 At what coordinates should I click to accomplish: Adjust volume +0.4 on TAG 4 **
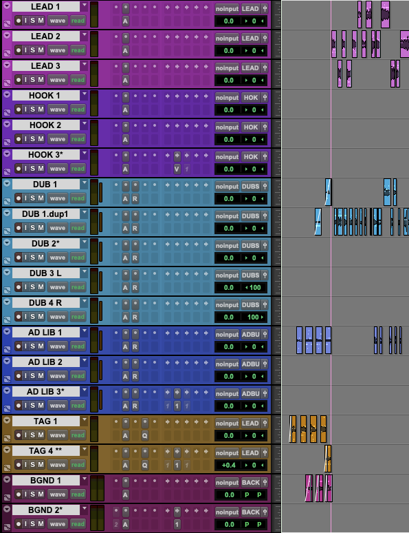pyautogui.click(x=228, y=466)
